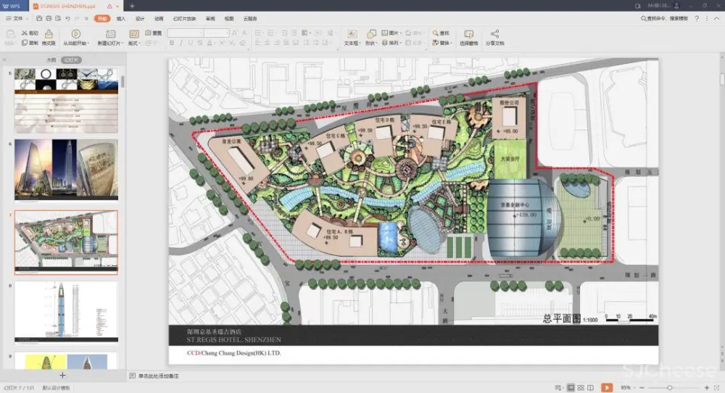Toggle Bold formatting button
Screen dimensions: 725x393
pyautogui.click(x=172, y=44)
